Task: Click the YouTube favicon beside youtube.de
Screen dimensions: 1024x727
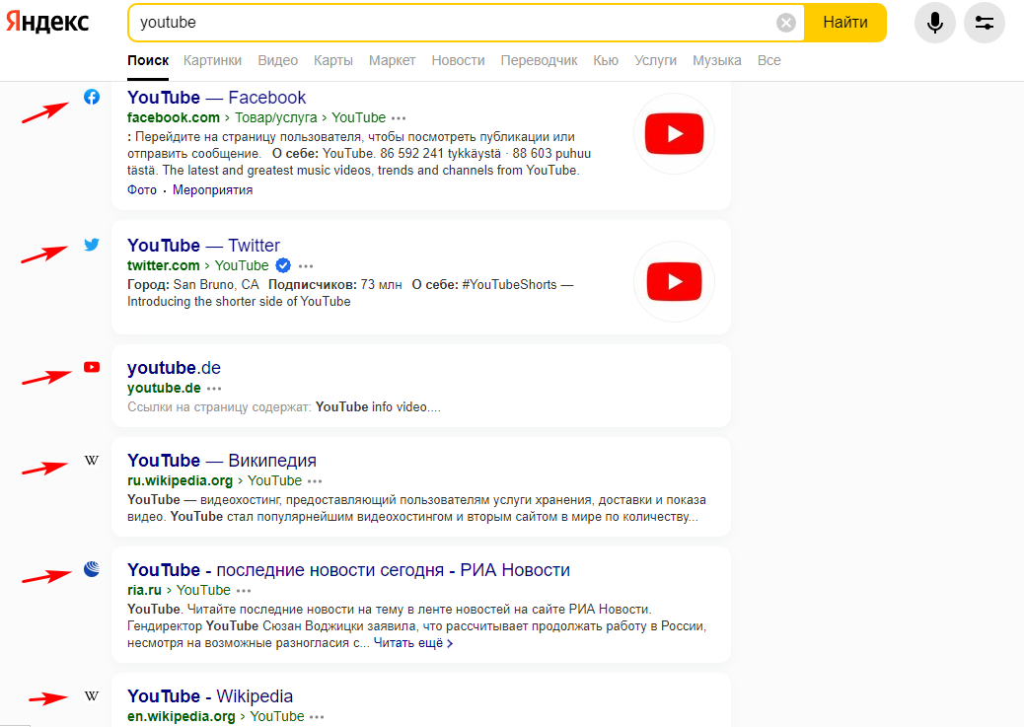Action: (x=92, y=367)
